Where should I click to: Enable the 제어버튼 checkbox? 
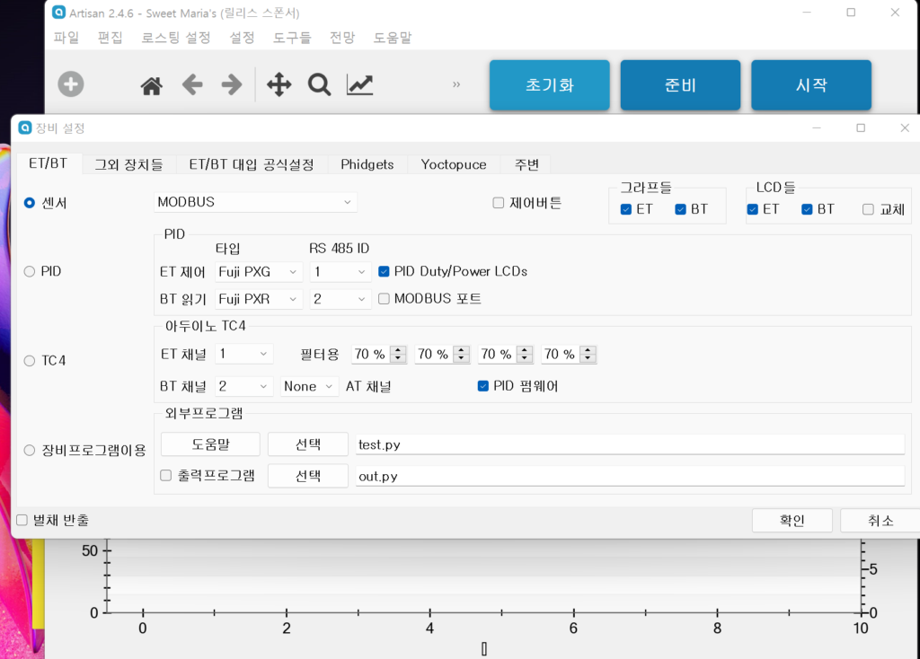(499, 202)
